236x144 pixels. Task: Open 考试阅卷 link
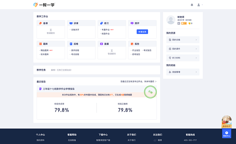point(75,54)
